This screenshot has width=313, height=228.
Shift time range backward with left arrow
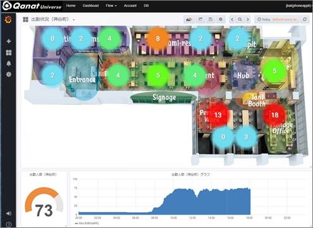(x=232, y=20)
